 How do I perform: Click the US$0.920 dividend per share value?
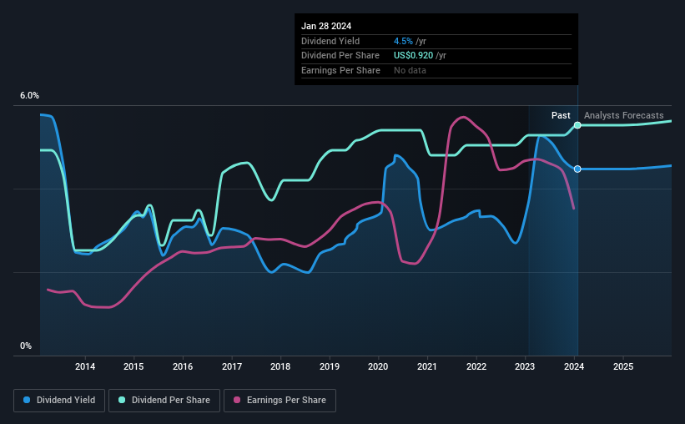(413, 56)
